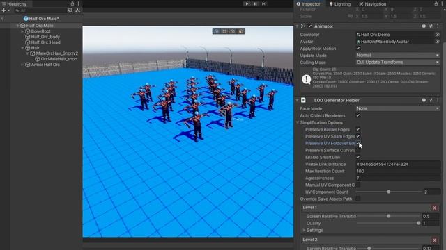Click the third scene view overlay tool icon
Screen dimensions: 446x250
click(x=233, y=31)
